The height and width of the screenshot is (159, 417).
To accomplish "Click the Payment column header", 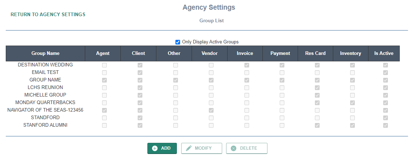I will (280, 53).
